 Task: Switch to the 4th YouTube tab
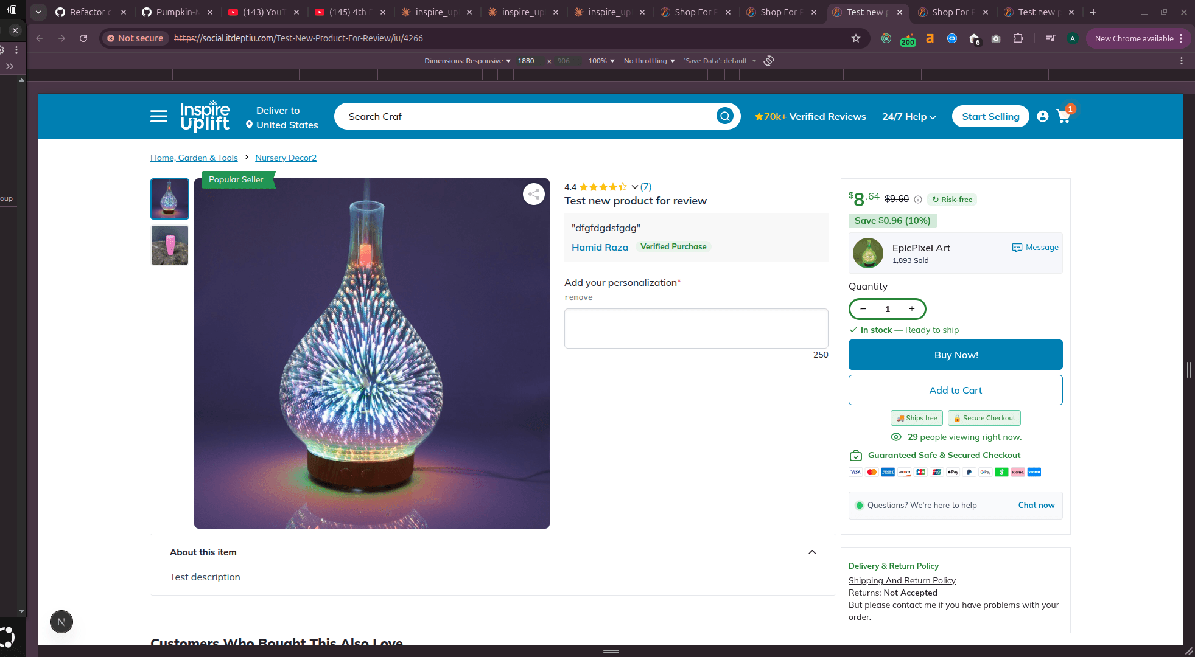point(349,12)
